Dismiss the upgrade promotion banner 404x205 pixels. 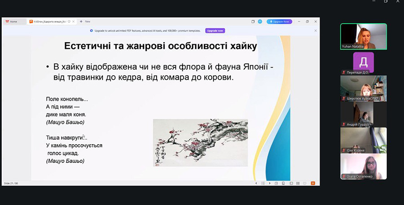click(x=316, y=30)
